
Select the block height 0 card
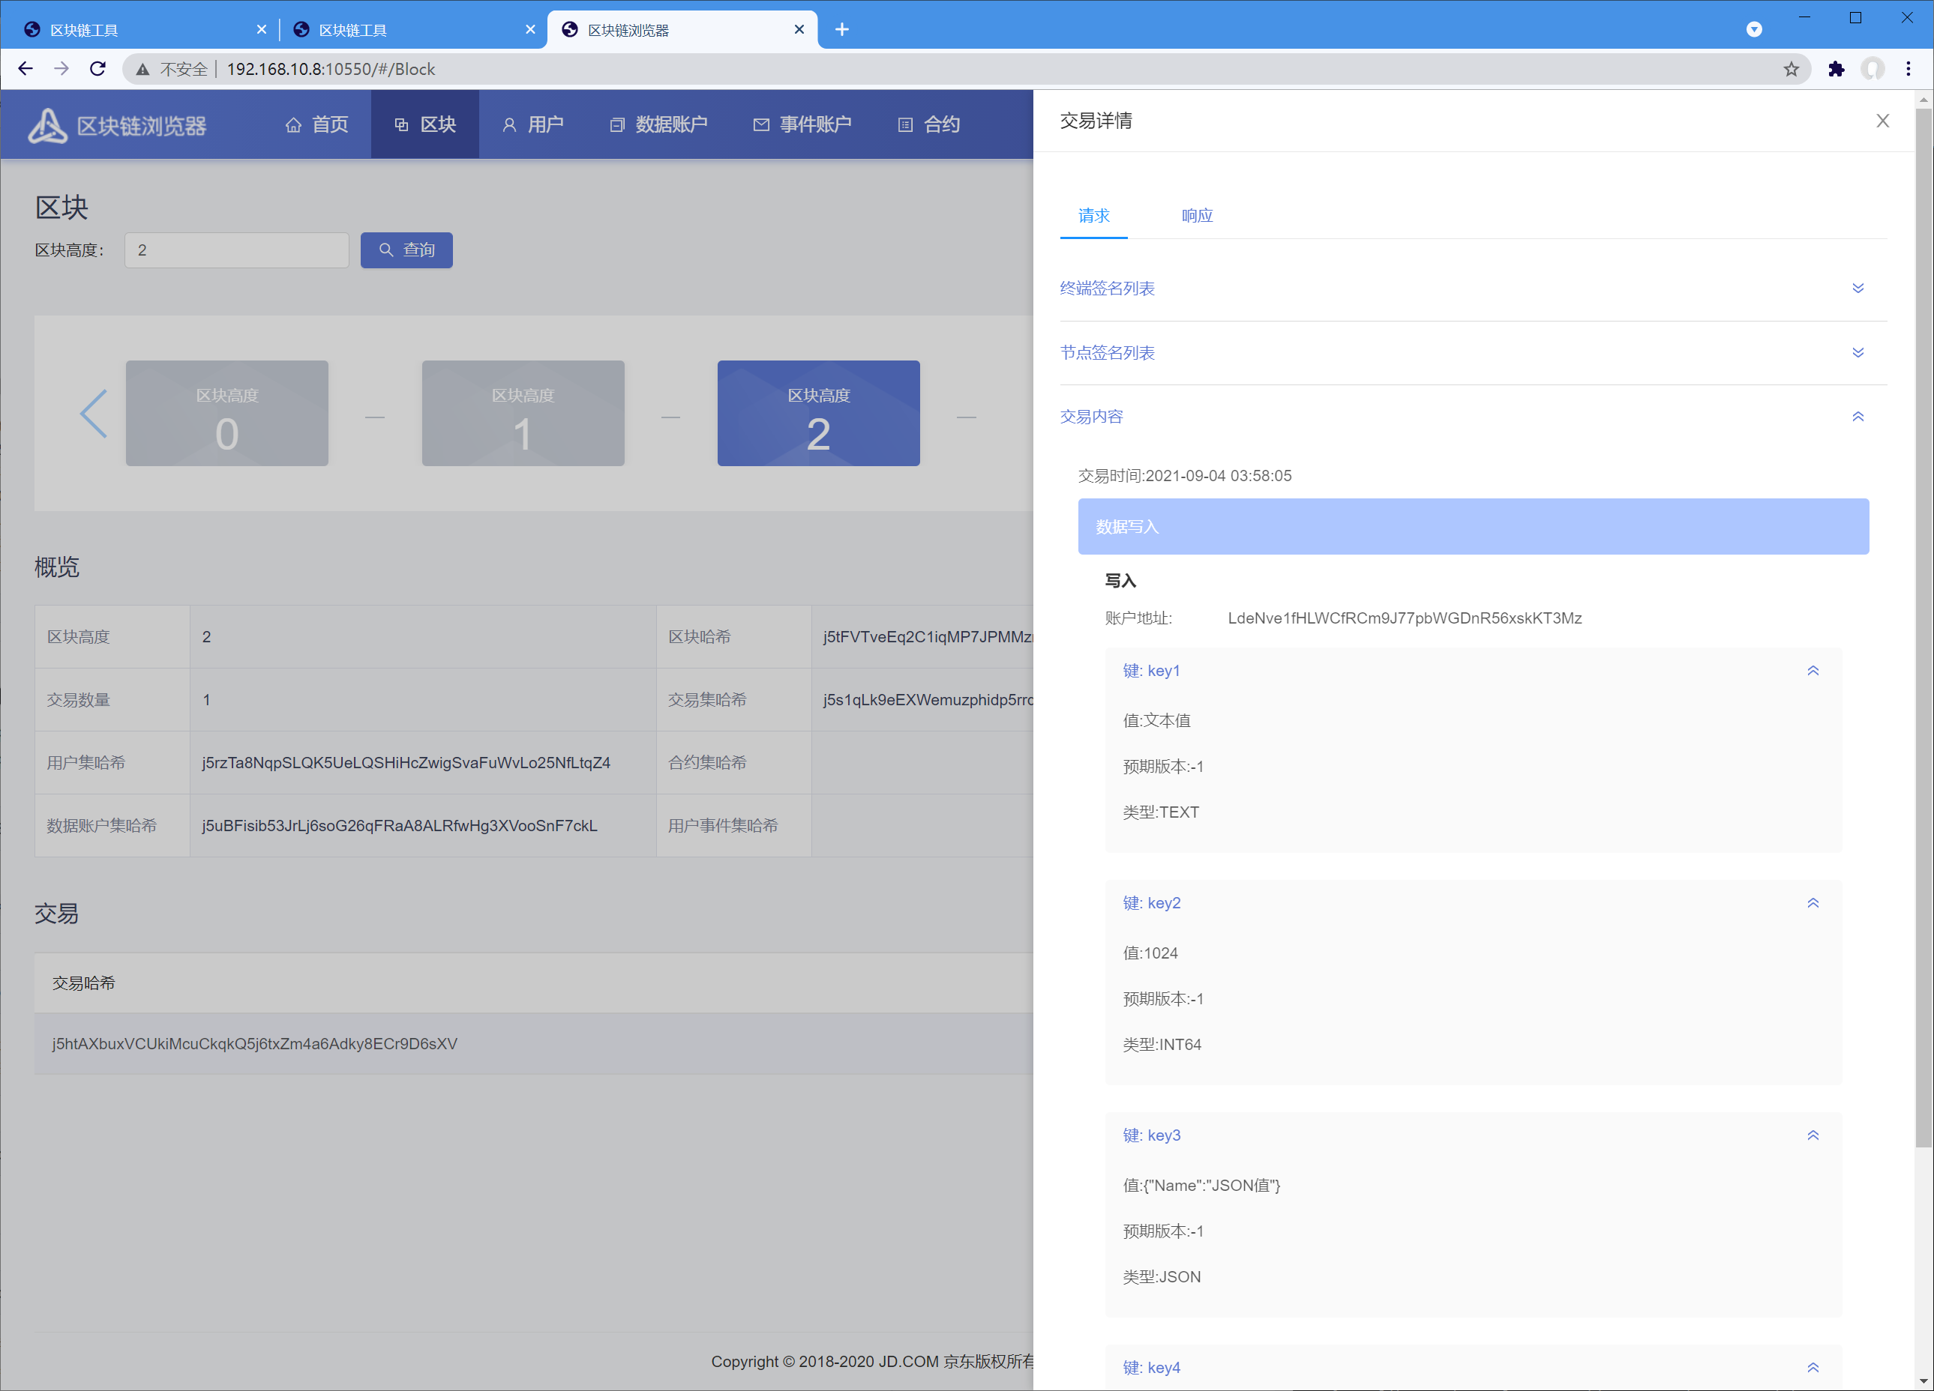click(226, 414)
